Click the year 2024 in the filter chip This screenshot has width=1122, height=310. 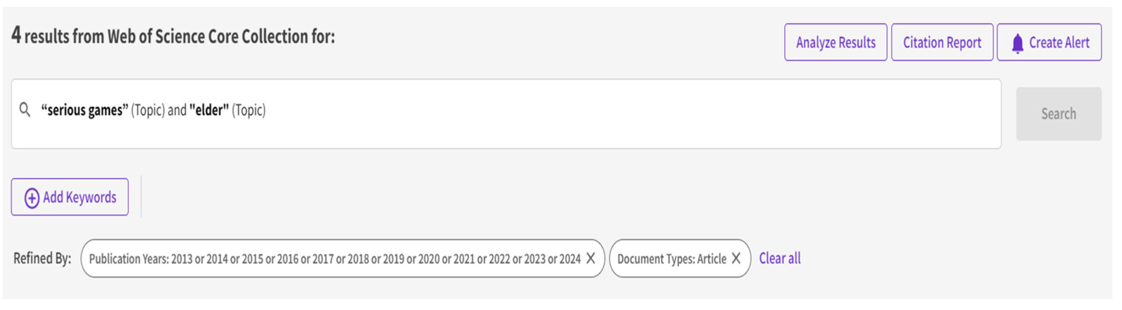point(570,259)
